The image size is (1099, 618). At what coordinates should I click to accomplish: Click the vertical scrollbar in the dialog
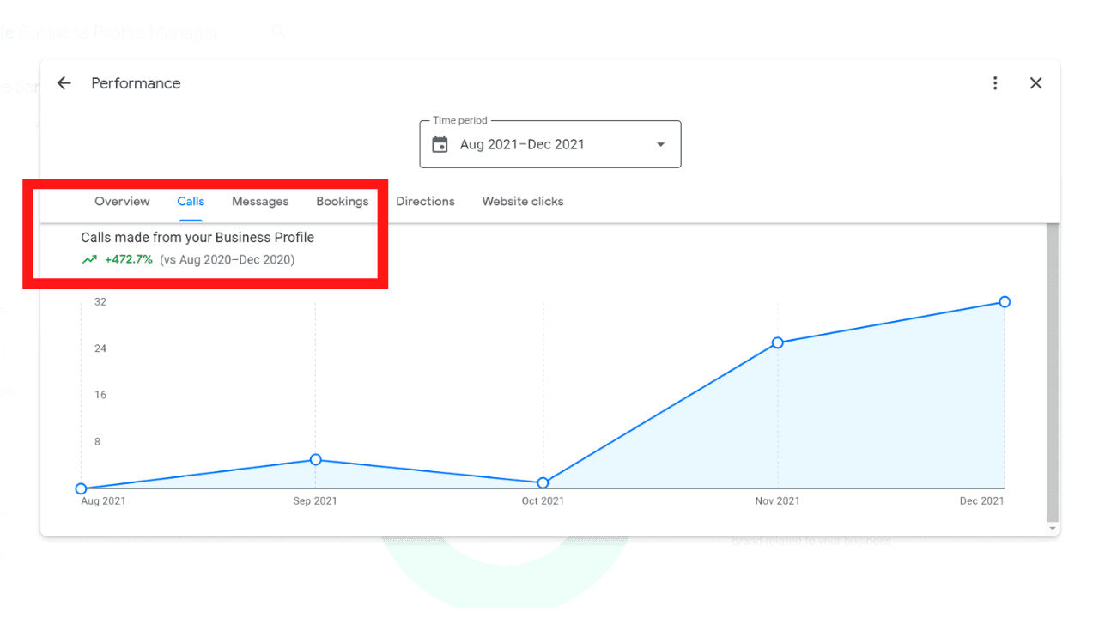(x=1053, y=369)
